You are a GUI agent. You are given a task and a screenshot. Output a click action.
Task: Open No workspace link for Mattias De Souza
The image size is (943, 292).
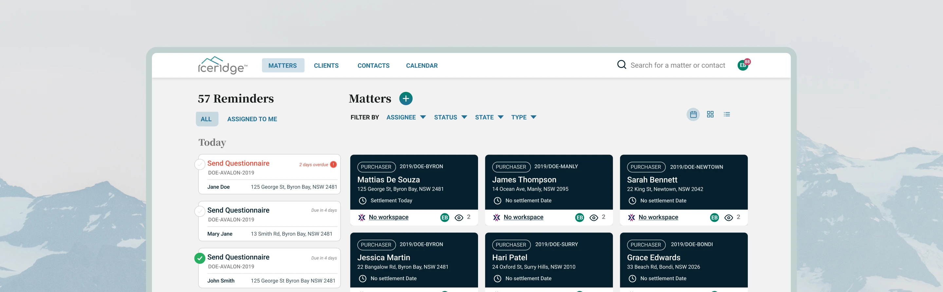pyautogui.click(x=388, y=217)
